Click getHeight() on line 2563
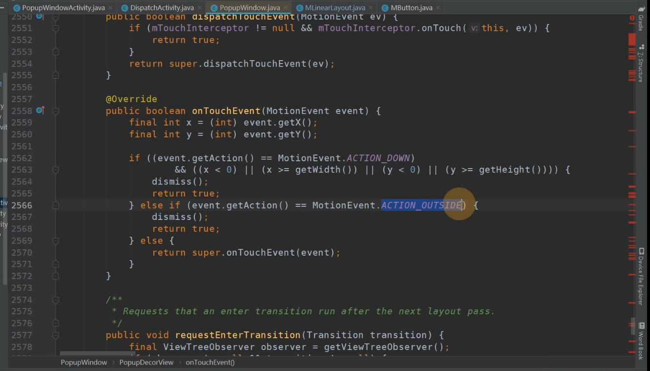This screenshot has width=650, height=371. tap(508, 170)
